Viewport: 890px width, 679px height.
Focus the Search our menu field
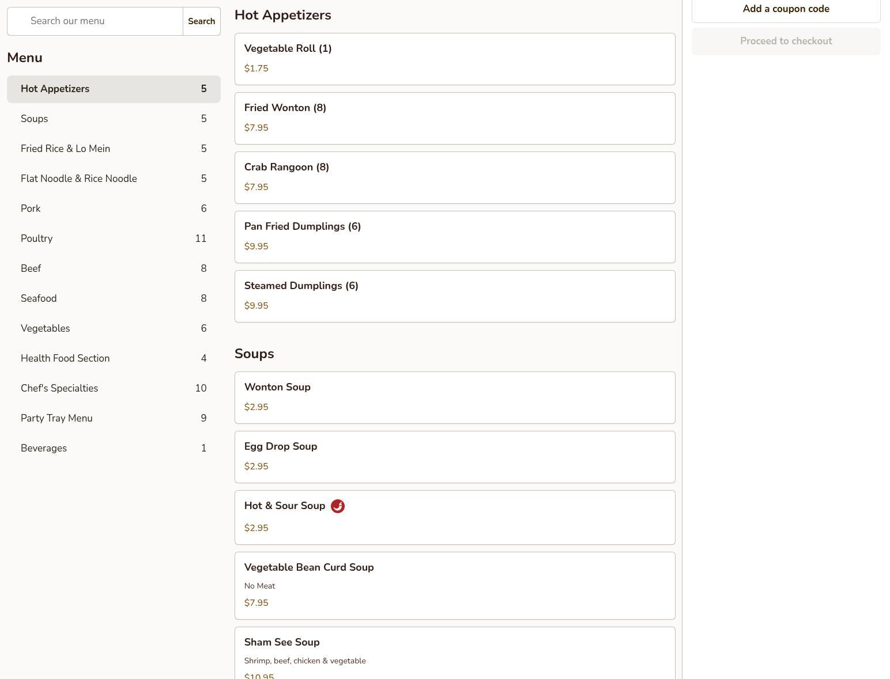[x=96, y=21]
